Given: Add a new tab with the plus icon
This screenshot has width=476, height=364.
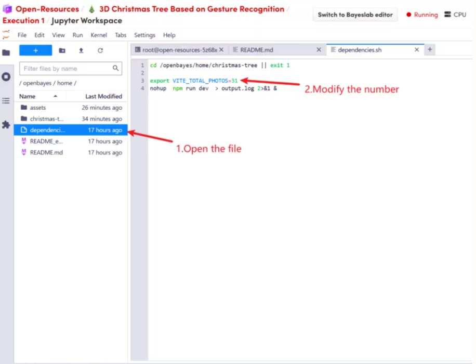Looking at the screenshot, I should (x=430, y=49).
